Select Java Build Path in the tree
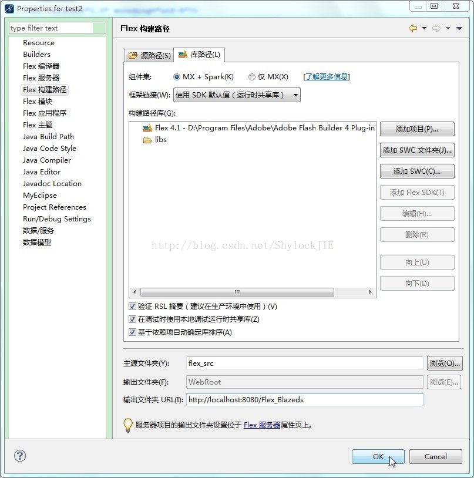This screenshot has height=478, width=474. click(48, 137)
